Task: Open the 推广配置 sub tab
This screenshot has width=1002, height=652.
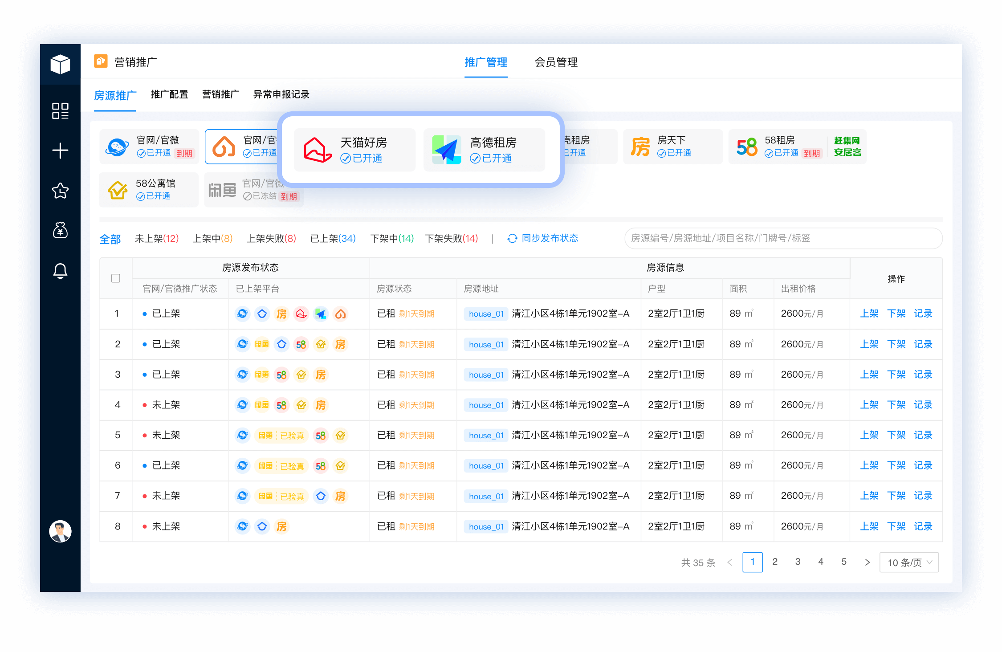Action: pyautogui.click(x=169, y=94)
